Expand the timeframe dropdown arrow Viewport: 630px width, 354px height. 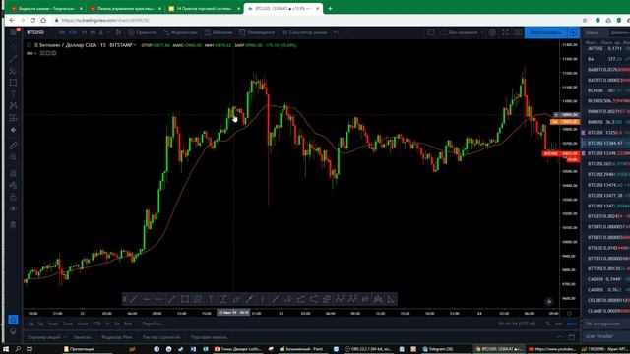pos(108,32)
